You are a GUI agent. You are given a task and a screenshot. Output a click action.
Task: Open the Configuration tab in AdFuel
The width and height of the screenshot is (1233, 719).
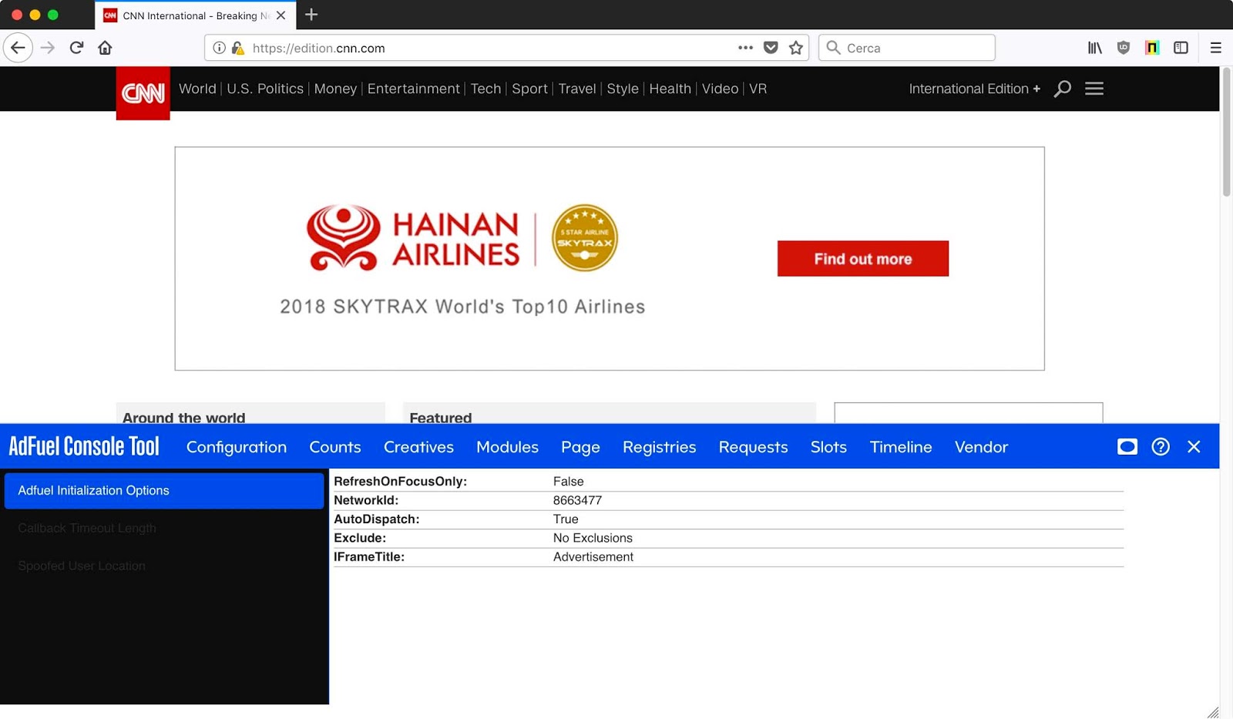coord(237,447)
